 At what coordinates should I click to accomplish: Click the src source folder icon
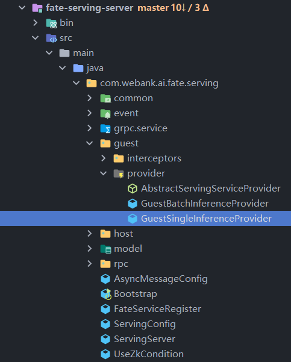(x=51, y=39)
